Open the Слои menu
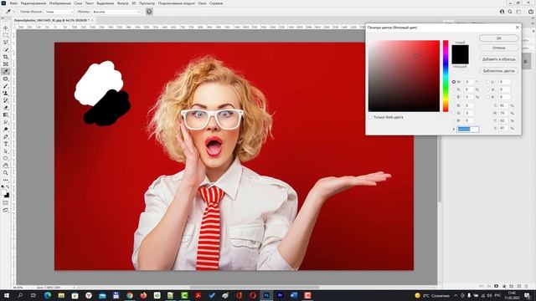Viewport: 536px width, 301px height. tap(78, 3)
